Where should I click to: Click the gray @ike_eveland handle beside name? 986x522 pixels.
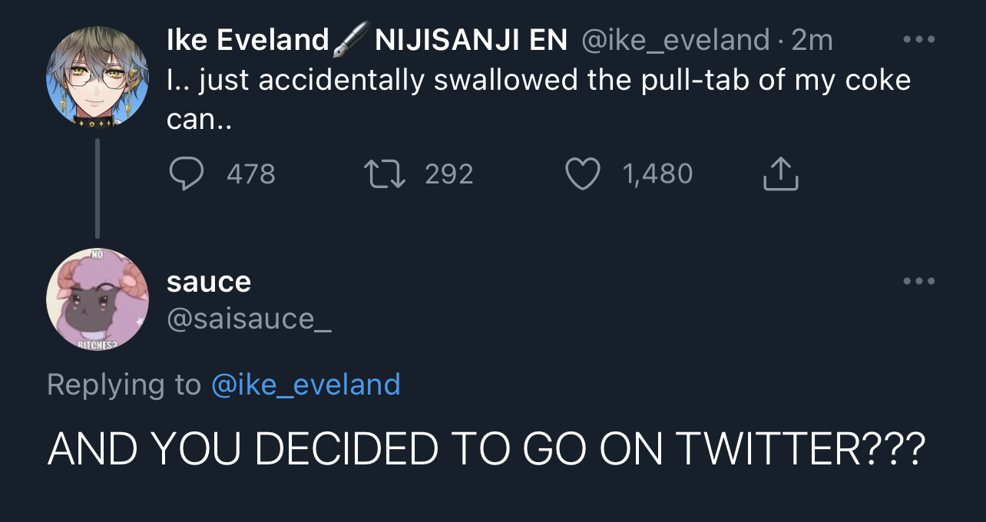[675, 40]
